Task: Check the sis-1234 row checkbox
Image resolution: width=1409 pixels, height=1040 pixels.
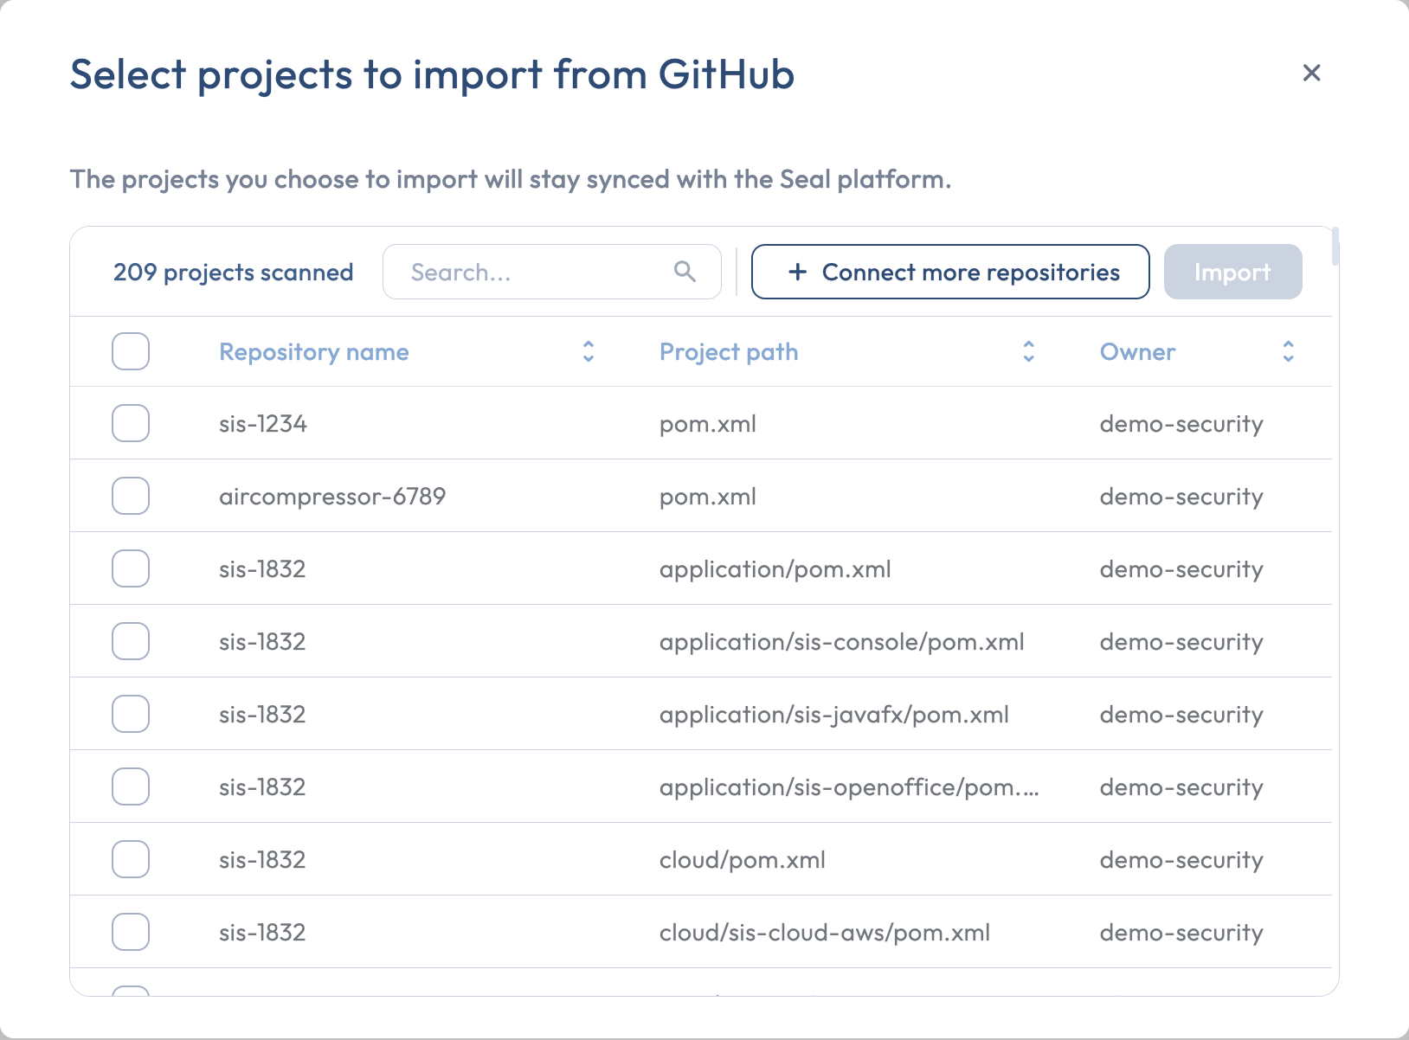Action: [x=131, y=423]
